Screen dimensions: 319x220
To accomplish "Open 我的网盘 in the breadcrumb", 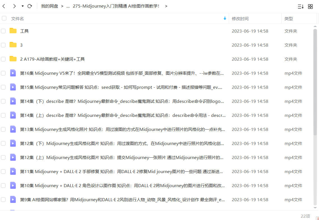I will click(x=50, y=6).
